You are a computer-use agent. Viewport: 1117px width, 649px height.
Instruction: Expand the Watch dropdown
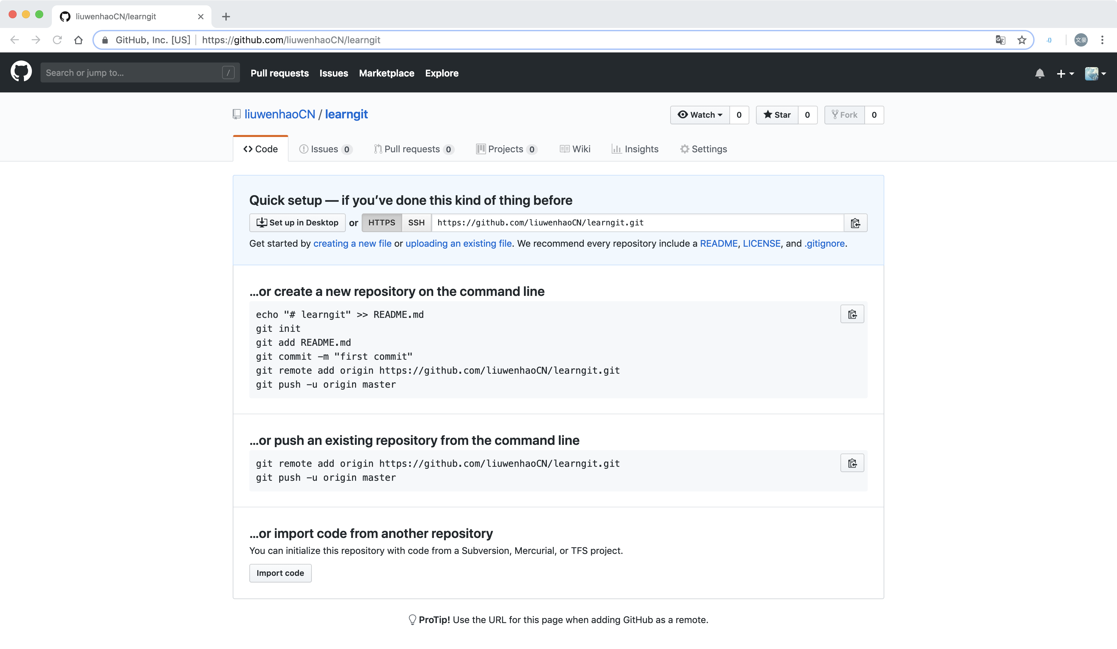700,115
